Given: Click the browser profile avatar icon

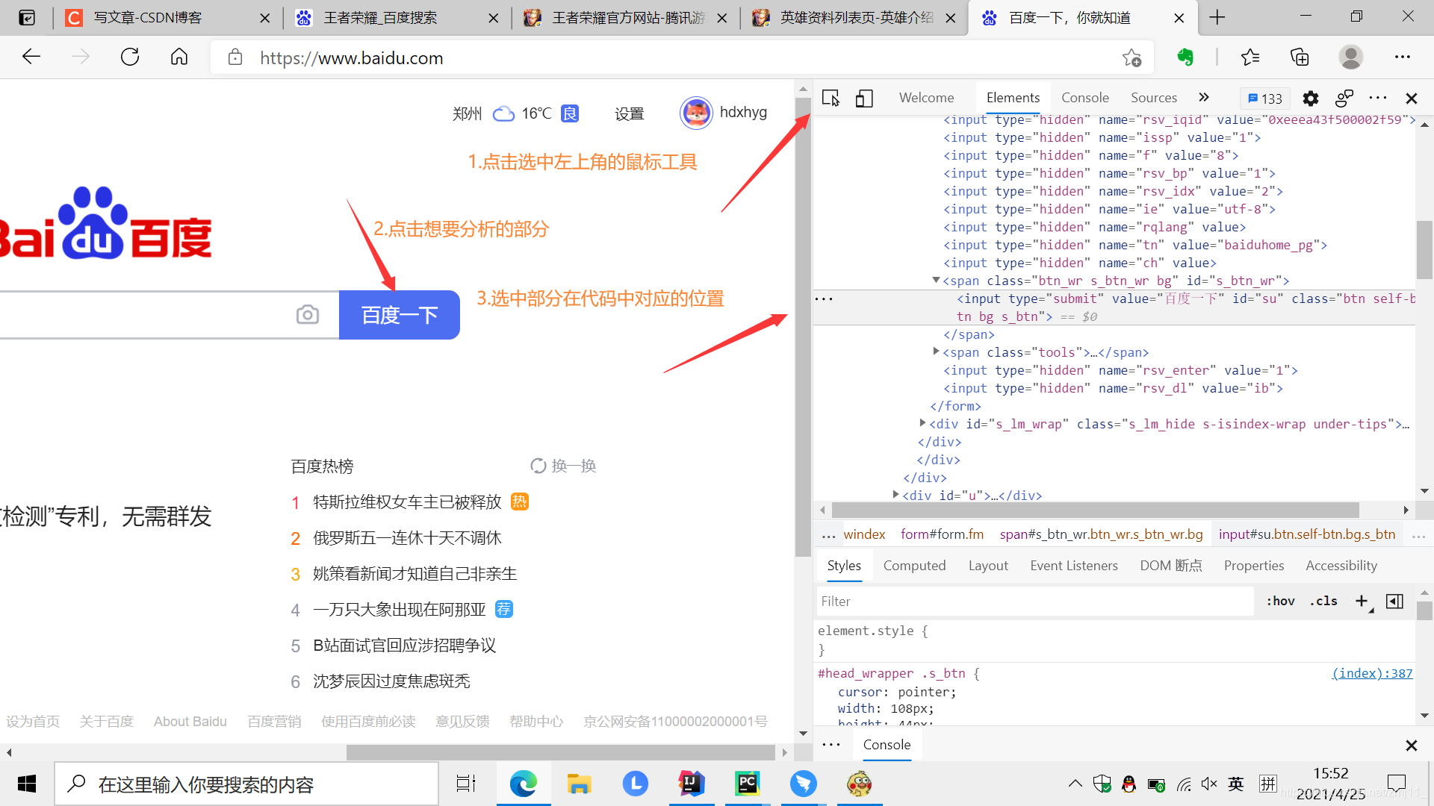Looking at the screenshot, I should [1350, 57].
